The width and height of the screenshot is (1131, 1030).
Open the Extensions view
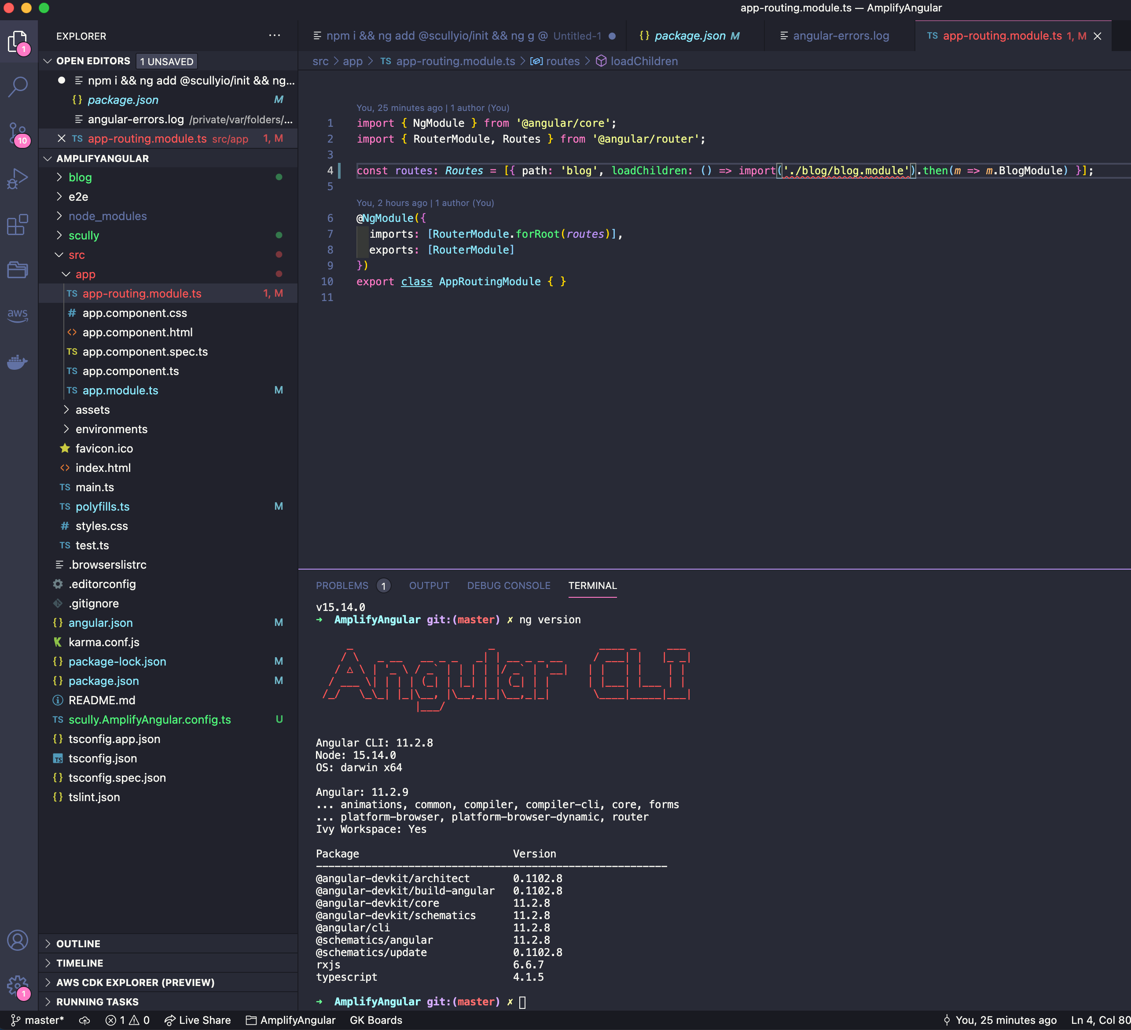click(18, 224)
